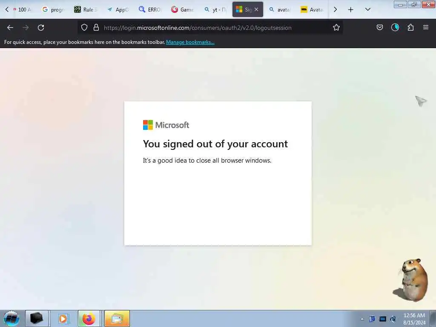This screenshot has width=436, height=327.
Task: Select Firefox in the taskbar
Action: tap(89, 318)
